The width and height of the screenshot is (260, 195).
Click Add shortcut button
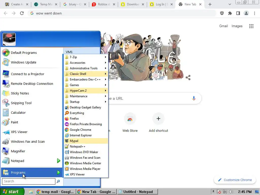pyautogui.click(x=158, y=123)
